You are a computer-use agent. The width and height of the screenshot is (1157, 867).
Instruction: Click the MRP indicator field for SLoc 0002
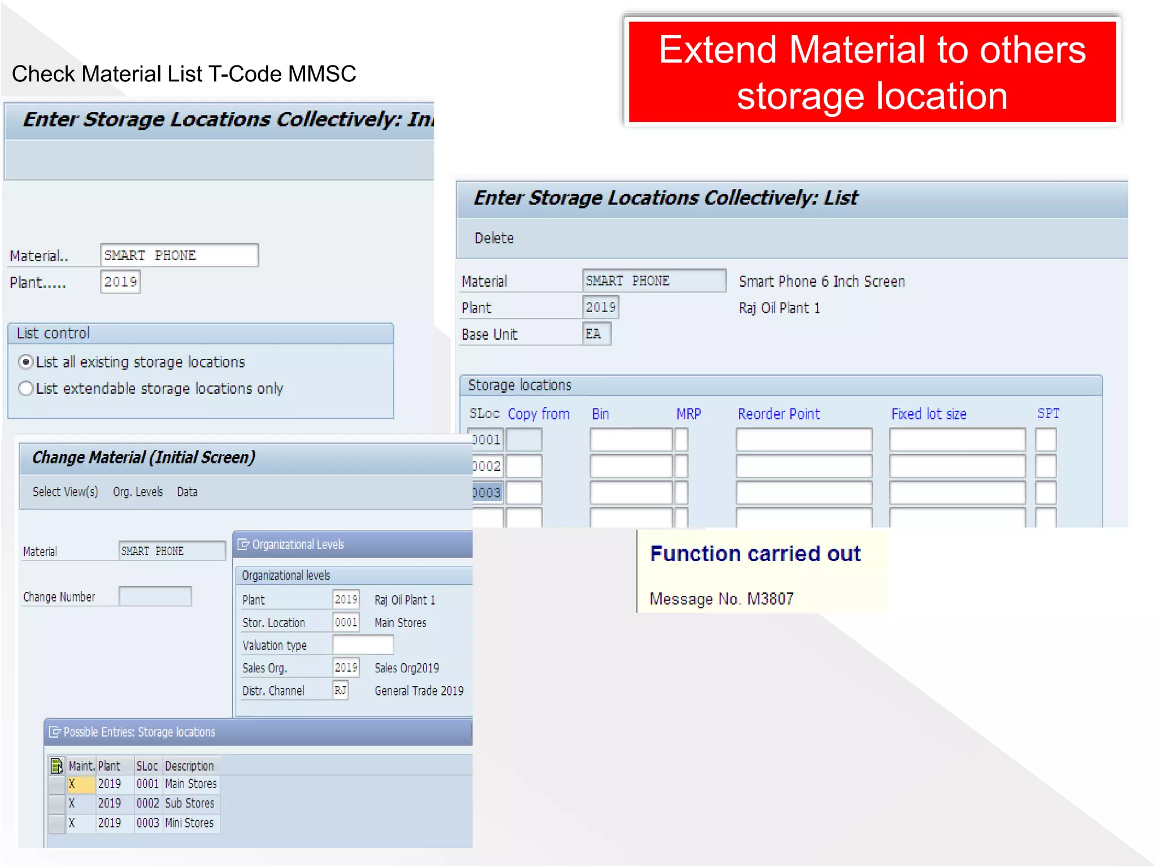(x=681, y=466)
